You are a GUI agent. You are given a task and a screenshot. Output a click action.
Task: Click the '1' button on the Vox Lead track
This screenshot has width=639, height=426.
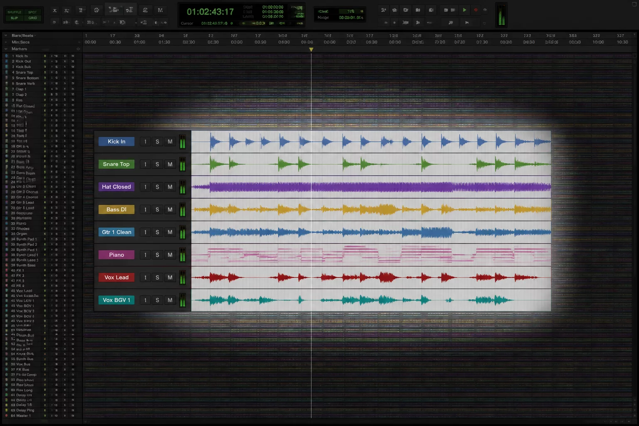click(145, 277)
